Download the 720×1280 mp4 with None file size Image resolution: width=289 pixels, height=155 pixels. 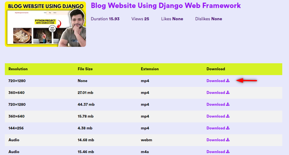218,81
